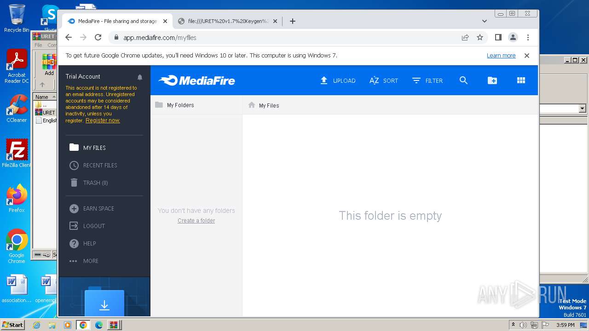Click the Add button in WinRAR
The image size is (589, 331).
(49, 65)
